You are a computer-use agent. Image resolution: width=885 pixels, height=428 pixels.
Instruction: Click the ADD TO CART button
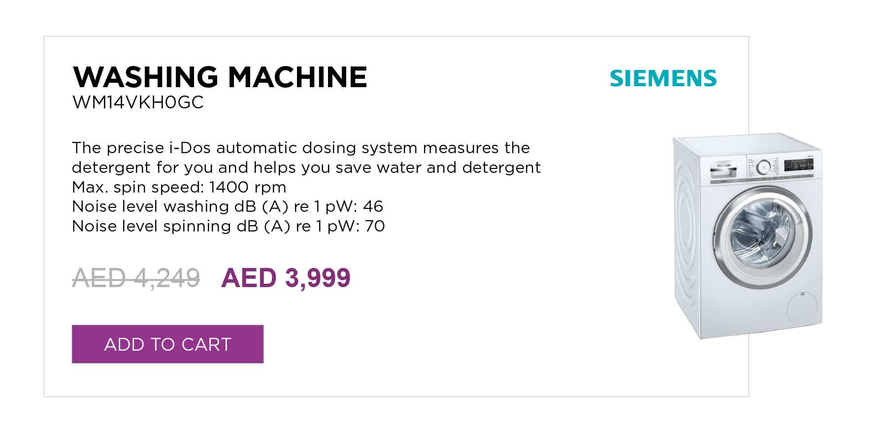(x=167, y=344)
